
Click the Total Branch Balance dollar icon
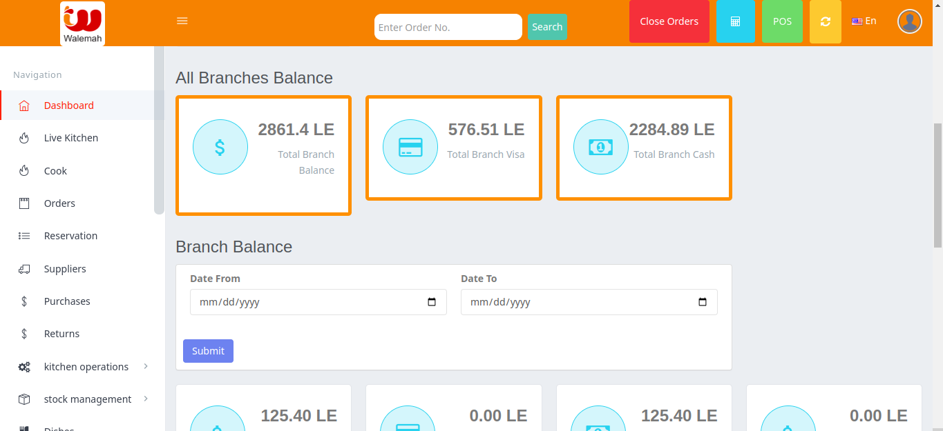pyautogui.click(x=220, y=147)
